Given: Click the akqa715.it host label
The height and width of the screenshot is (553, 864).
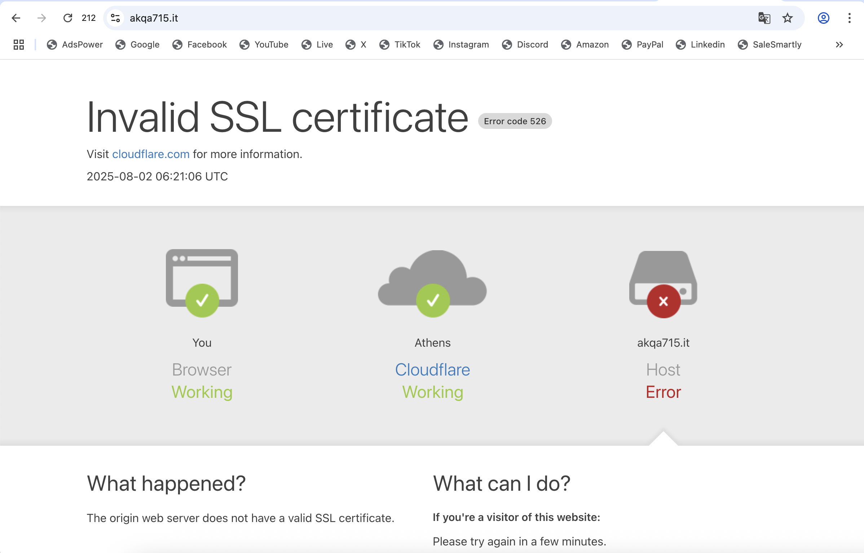Looking at the screenshot, I should click(663, 343).
